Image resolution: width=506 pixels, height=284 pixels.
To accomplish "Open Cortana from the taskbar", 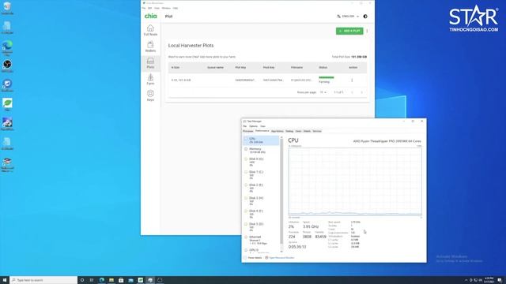I will coord(82,280).
